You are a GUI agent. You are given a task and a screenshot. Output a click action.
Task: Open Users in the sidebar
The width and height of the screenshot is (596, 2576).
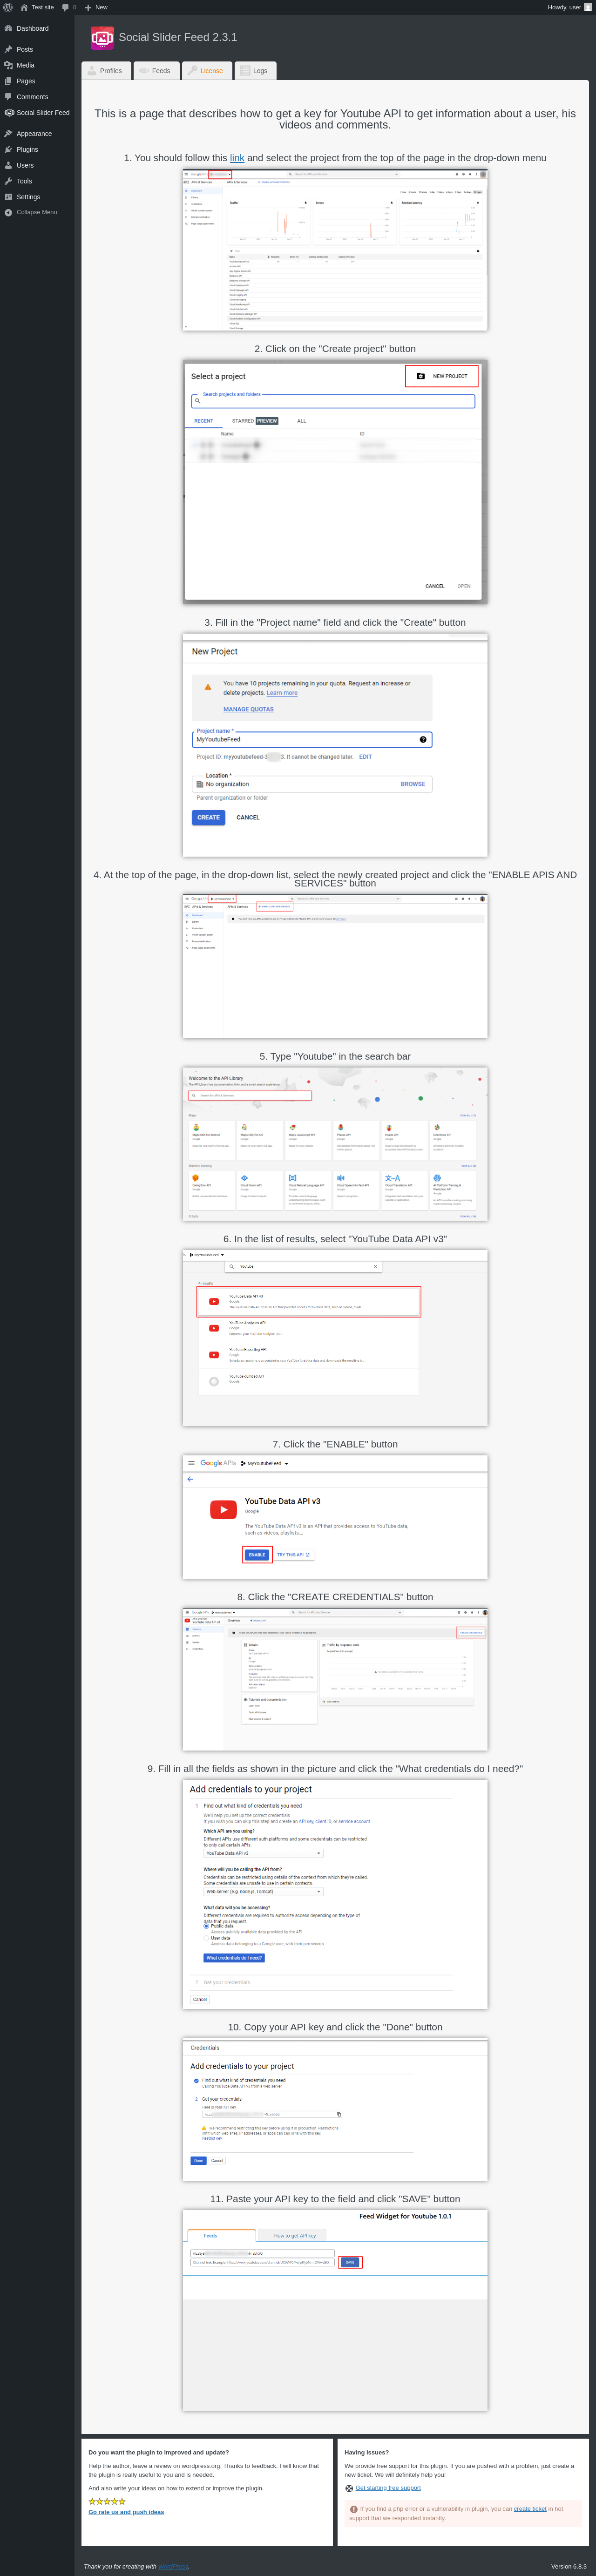37,165
